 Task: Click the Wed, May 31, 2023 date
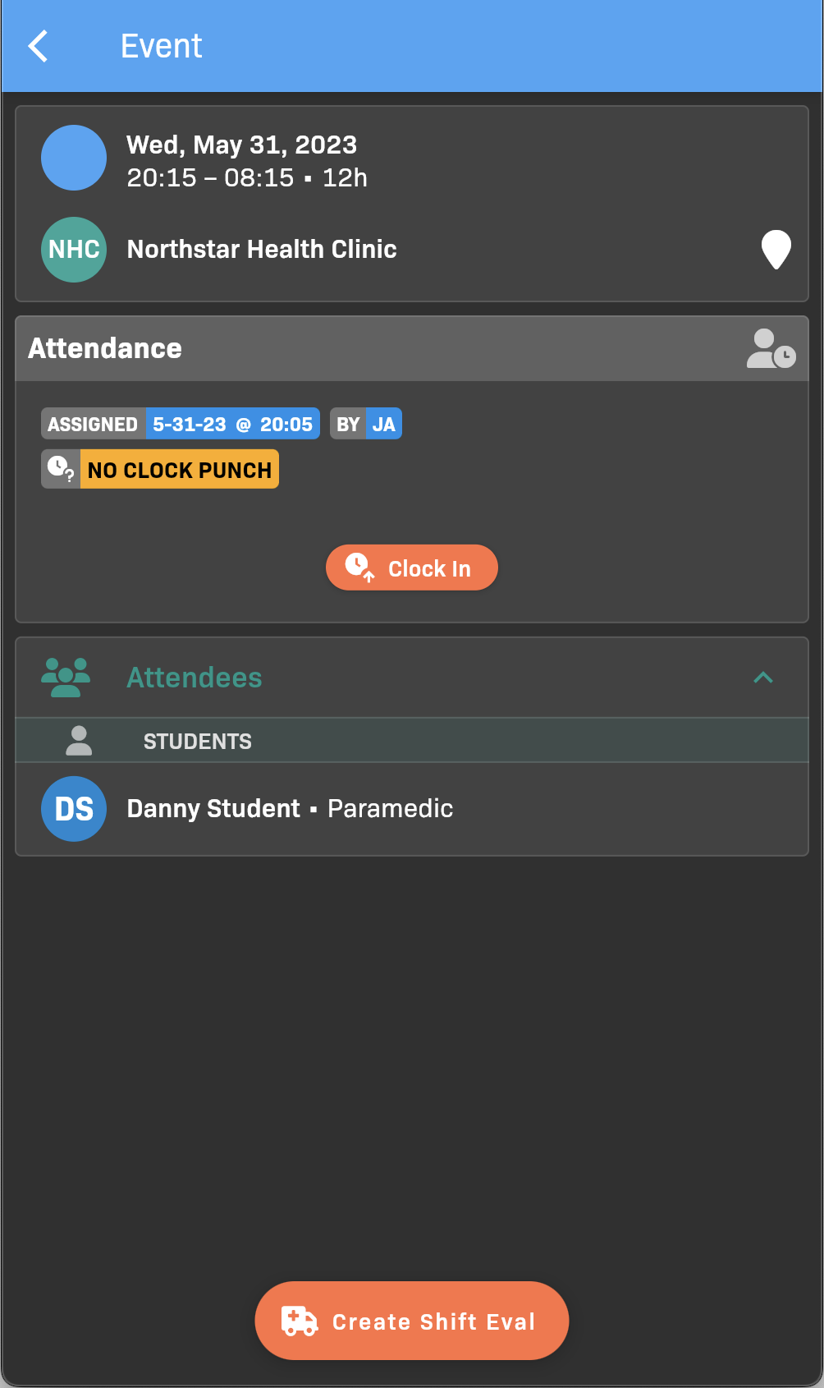tap(242, 145)
